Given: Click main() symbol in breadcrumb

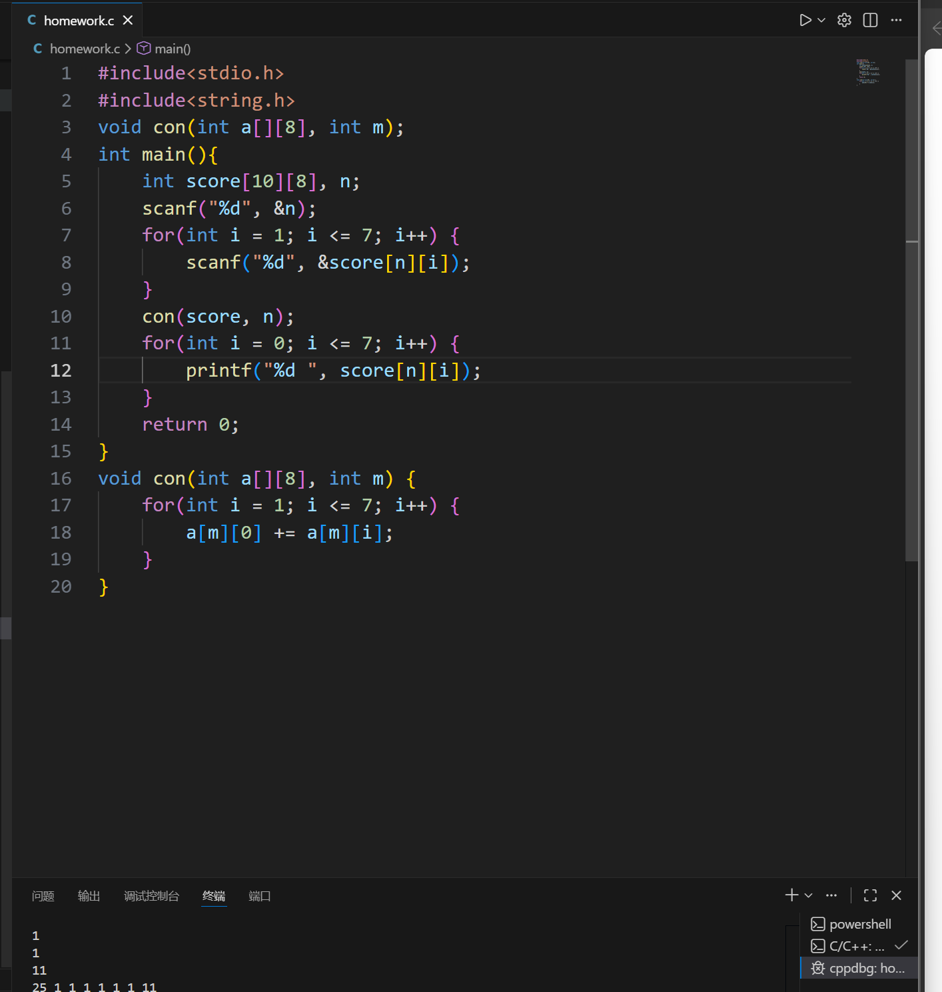Looking at the screenshot, I should pyautogui.click(x=173, y=49).
